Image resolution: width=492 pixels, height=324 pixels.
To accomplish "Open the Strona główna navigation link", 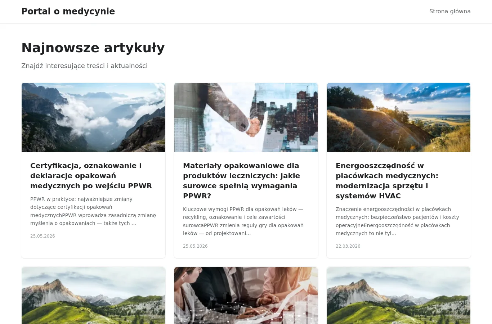I will pyautogui.click(x=450, y=12).
